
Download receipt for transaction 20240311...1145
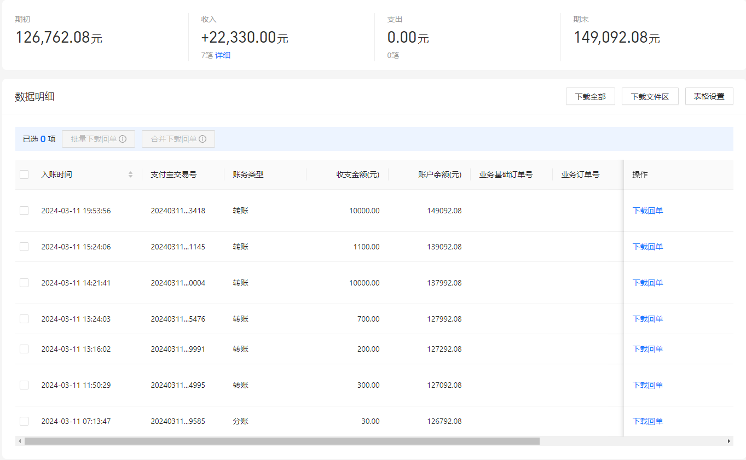click(x=647, y=247)
